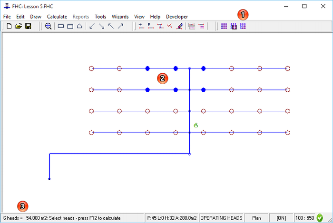Open the Wizards menu
333x223 pixels.
pyautogui.click(x=120, y=17)
